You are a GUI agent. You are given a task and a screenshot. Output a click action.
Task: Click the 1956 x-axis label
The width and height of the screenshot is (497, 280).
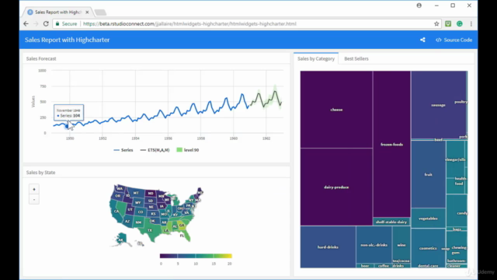(x=168, y=138)
